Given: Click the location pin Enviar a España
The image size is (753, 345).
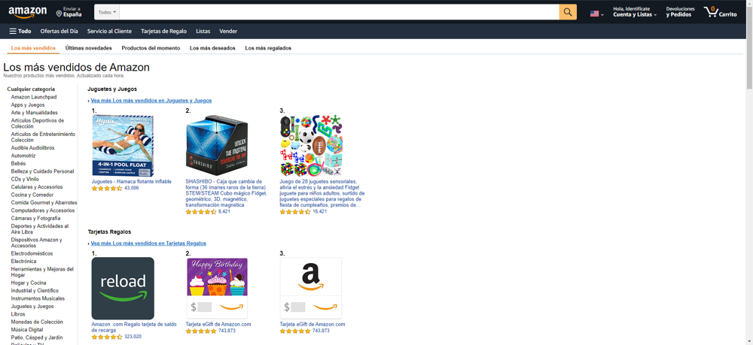Looking at the screenshot, I should 69,12.
